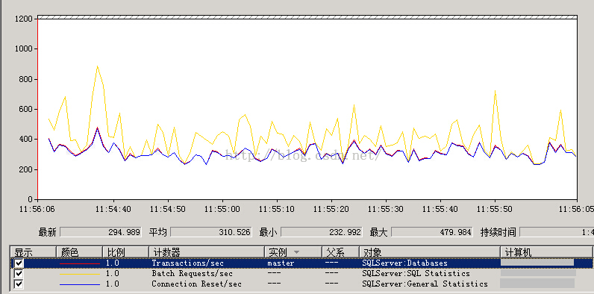Click the 最大 value field
The image size is (594, 294).
[432, 232]
